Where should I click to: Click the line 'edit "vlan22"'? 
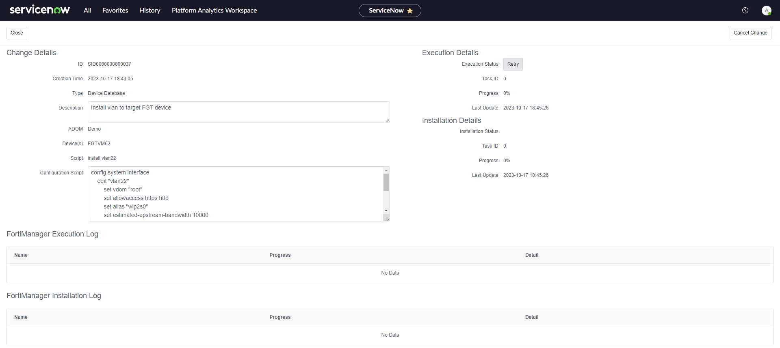click(x=113, y=181)
